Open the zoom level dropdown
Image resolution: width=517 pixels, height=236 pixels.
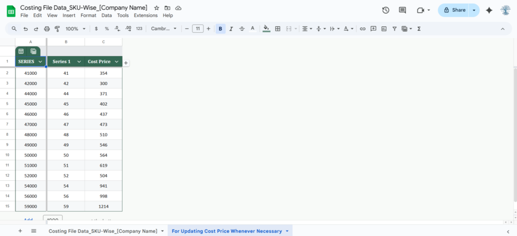[x=75, y=29]
